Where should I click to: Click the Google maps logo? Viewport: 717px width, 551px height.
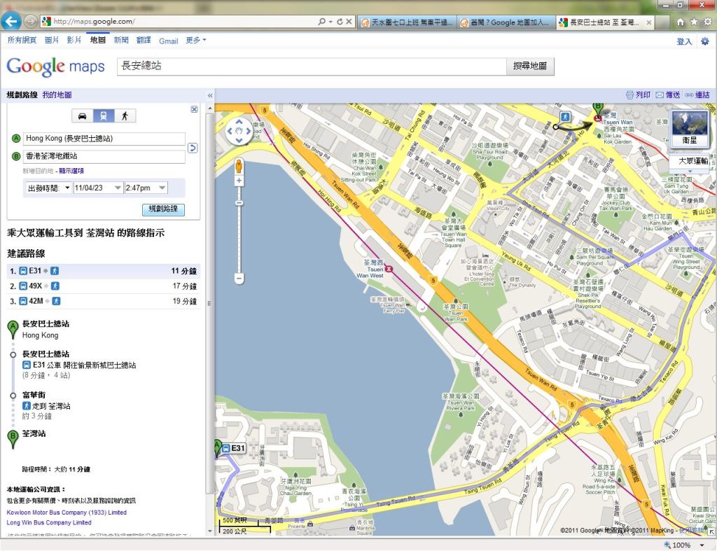(56, 67)
